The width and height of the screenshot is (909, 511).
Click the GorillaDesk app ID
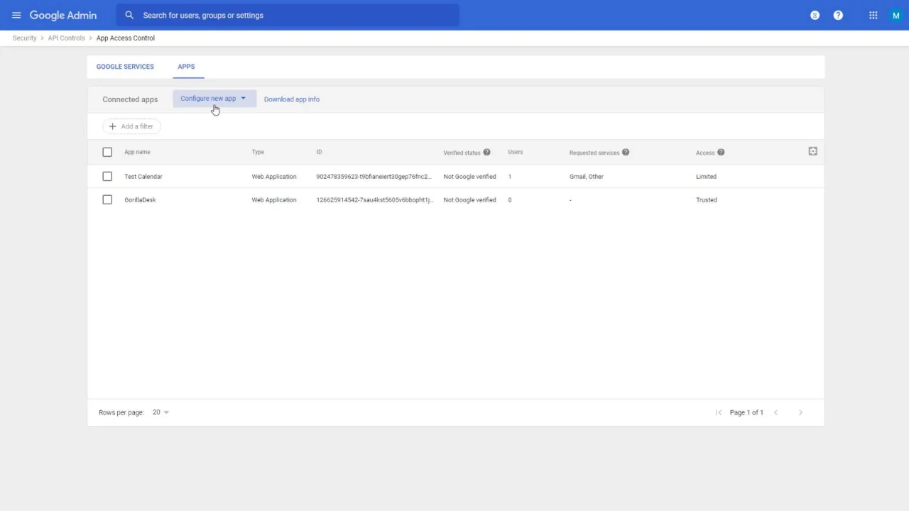click(375, 200)
